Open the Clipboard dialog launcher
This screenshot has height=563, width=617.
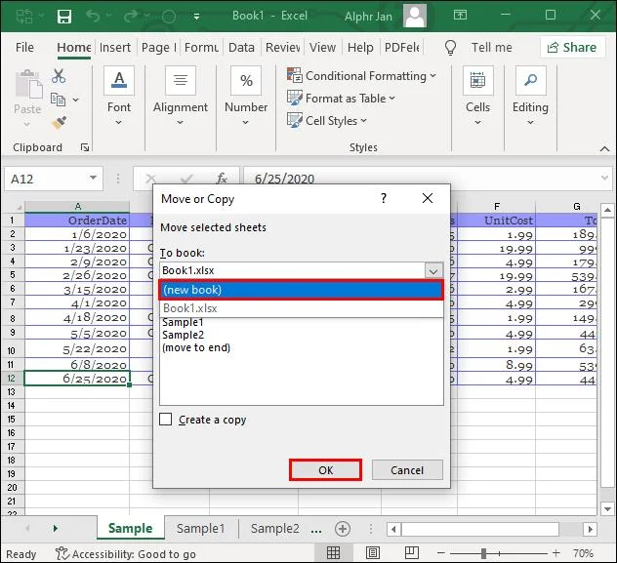[x=85, y=147]
